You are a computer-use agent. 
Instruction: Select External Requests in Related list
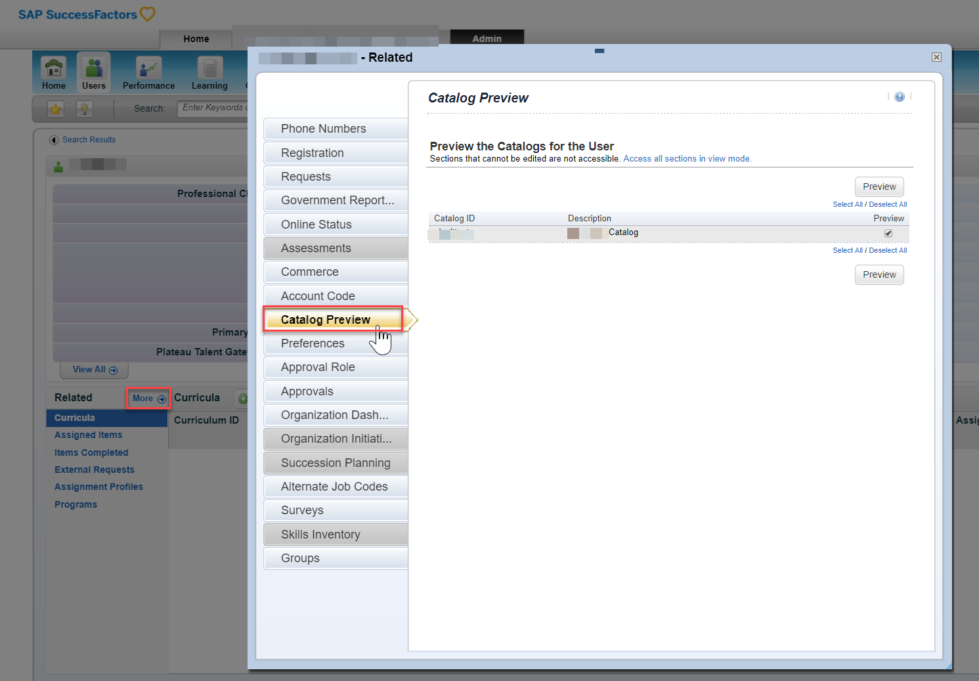(x=94, y=470)
